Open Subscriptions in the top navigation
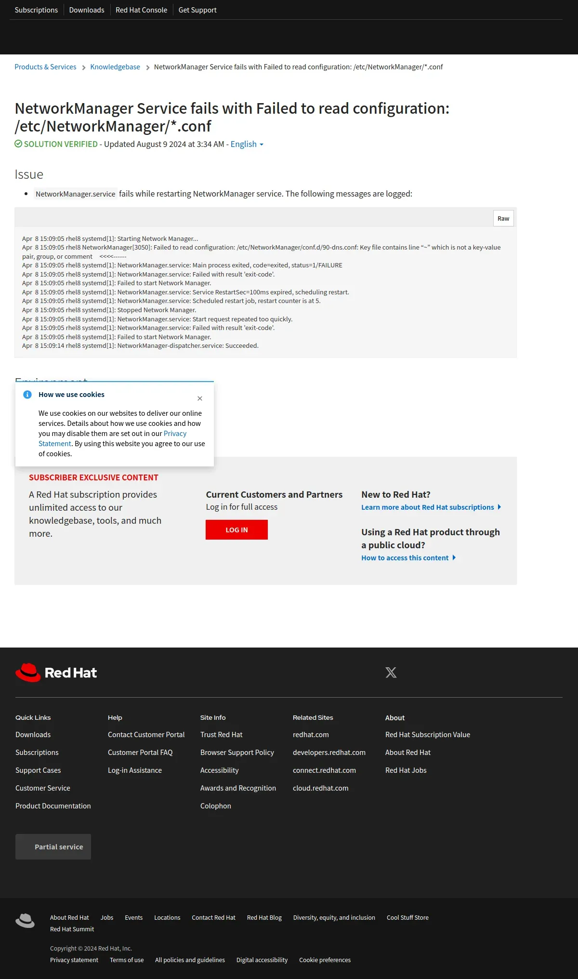The width and height of the screenshot is (578, 979). tap(36, 10)
